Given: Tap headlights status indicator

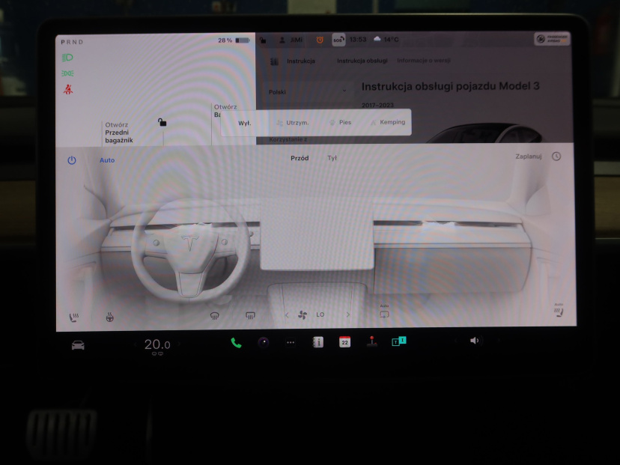Looking at the screenshot, I should pyautogui.click(x=67, y=58).
